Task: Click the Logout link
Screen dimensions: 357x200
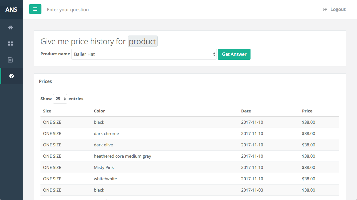Action: tap(338, 9)
